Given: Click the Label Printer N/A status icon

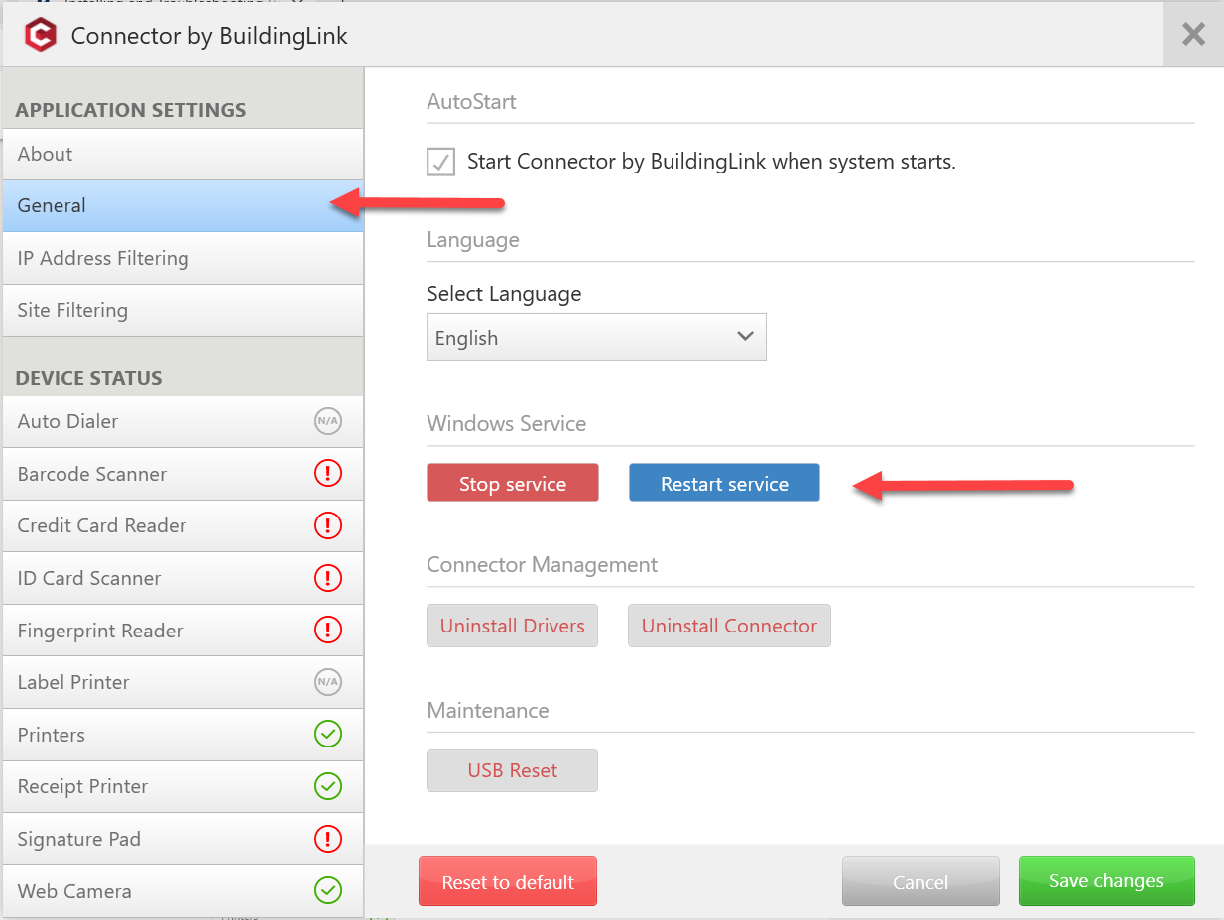Looking at the screenshot, I should [x=328, y=682].
